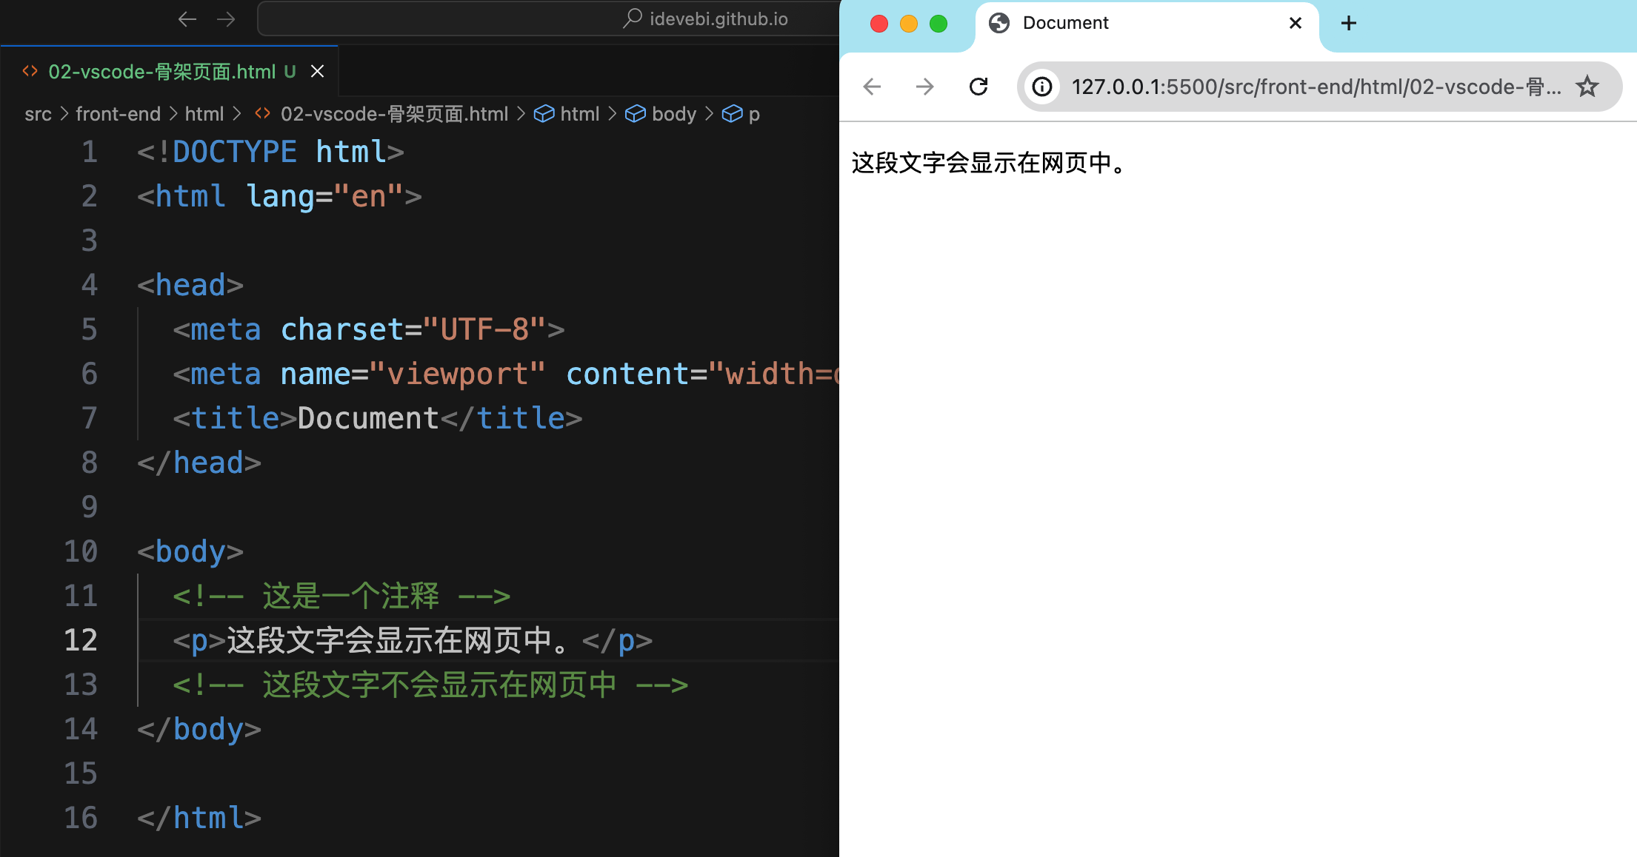Screen dimensions: 1637x857
Task: Click the 127.0.0.1:5500 address bar URL
Action: 1316,87
